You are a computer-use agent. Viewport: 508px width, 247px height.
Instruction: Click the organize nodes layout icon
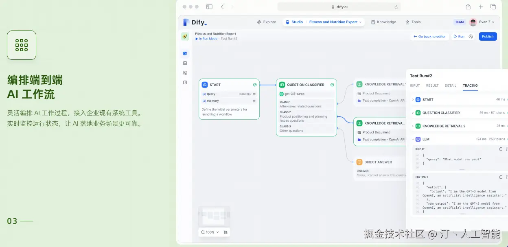tap(226, 232)
